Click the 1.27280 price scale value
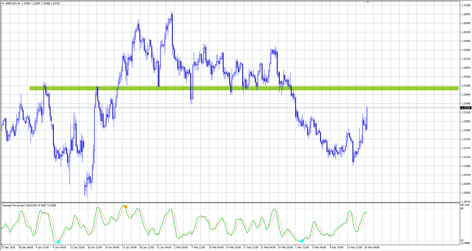Image resolution: width=472 pixels, height=251 pixels. coord(466,5)
